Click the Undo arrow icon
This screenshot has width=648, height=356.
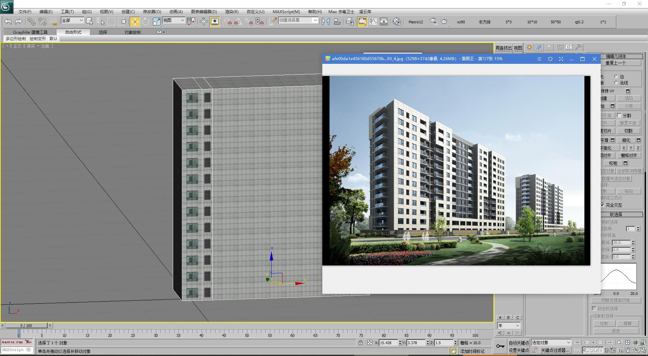[x=8, y=22]
